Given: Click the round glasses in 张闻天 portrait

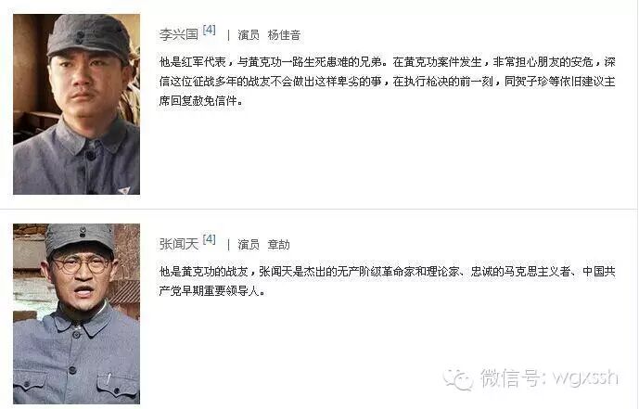Looking at the screenshot, I should pyautogui.click(x=81, y=265).
